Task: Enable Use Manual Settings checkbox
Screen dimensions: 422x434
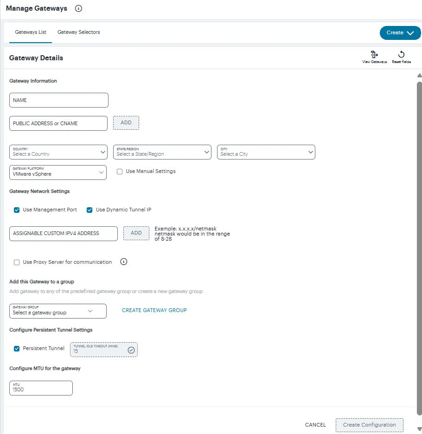Action: coord(120,172)
